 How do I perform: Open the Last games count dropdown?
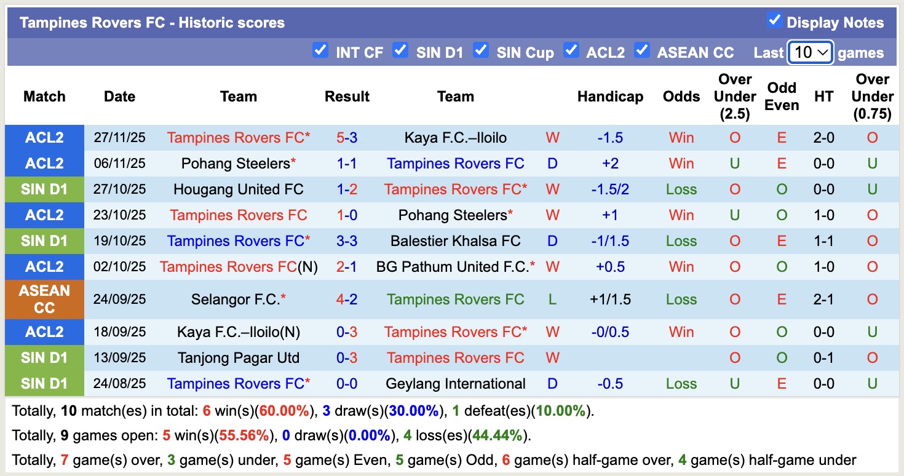[811, 52]
